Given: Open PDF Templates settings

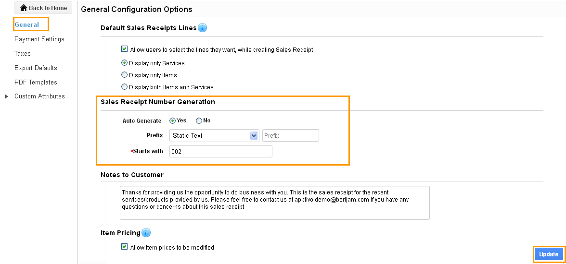Looking at the screenshot, I should coord(36,82).
